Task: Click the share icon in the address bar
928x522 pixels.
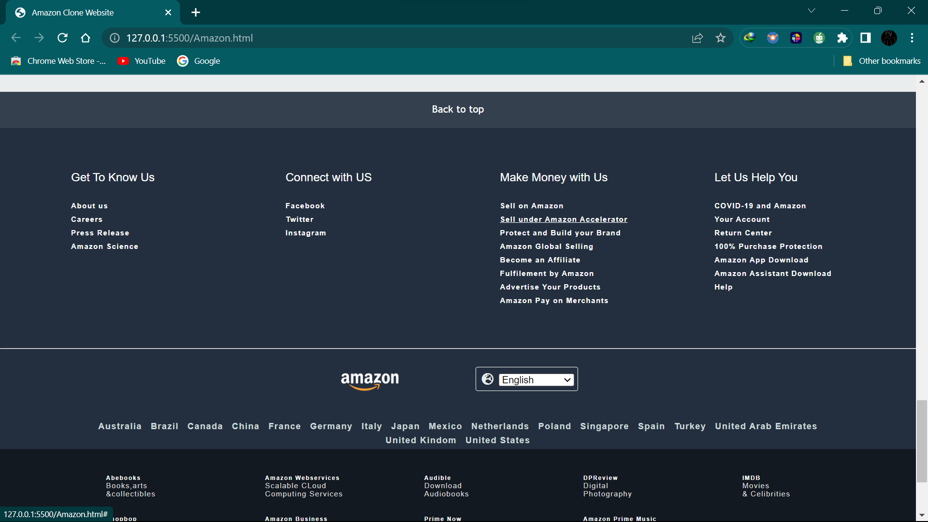Action: [697, 38]
